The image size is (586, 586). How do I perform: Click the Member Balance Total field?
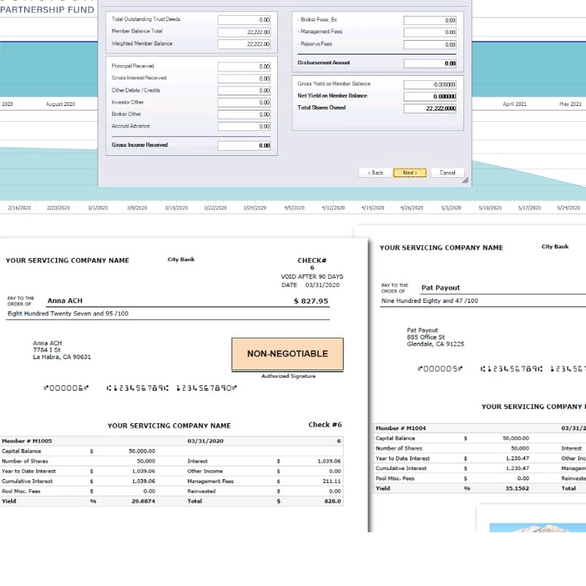(244, 32)
